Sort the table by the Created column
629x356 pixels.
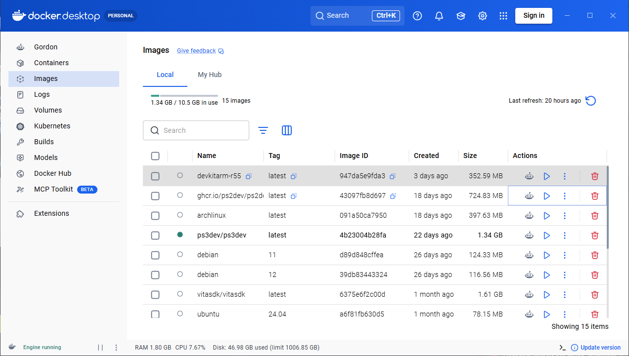pos(426,156)
